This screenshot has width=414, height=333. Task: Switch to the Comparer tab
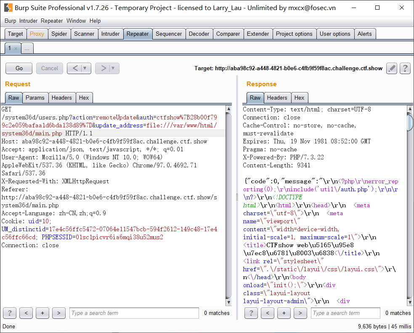tap(228, 34)
